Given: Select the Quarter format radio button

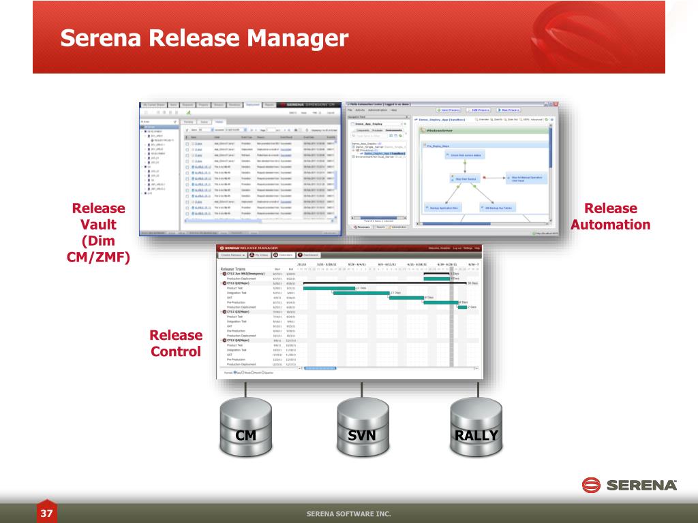Looking at the screenshot, I should pos(263,373).
